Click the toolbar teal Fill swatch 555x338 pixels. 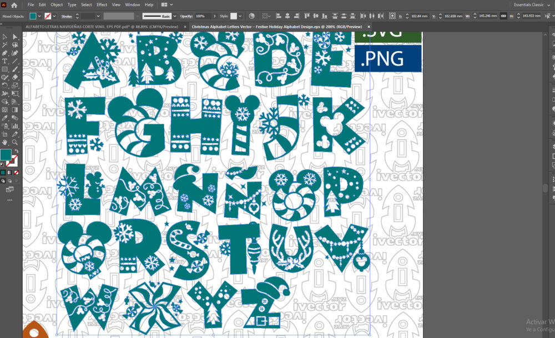pyautogui.click(x=6, y=154)
